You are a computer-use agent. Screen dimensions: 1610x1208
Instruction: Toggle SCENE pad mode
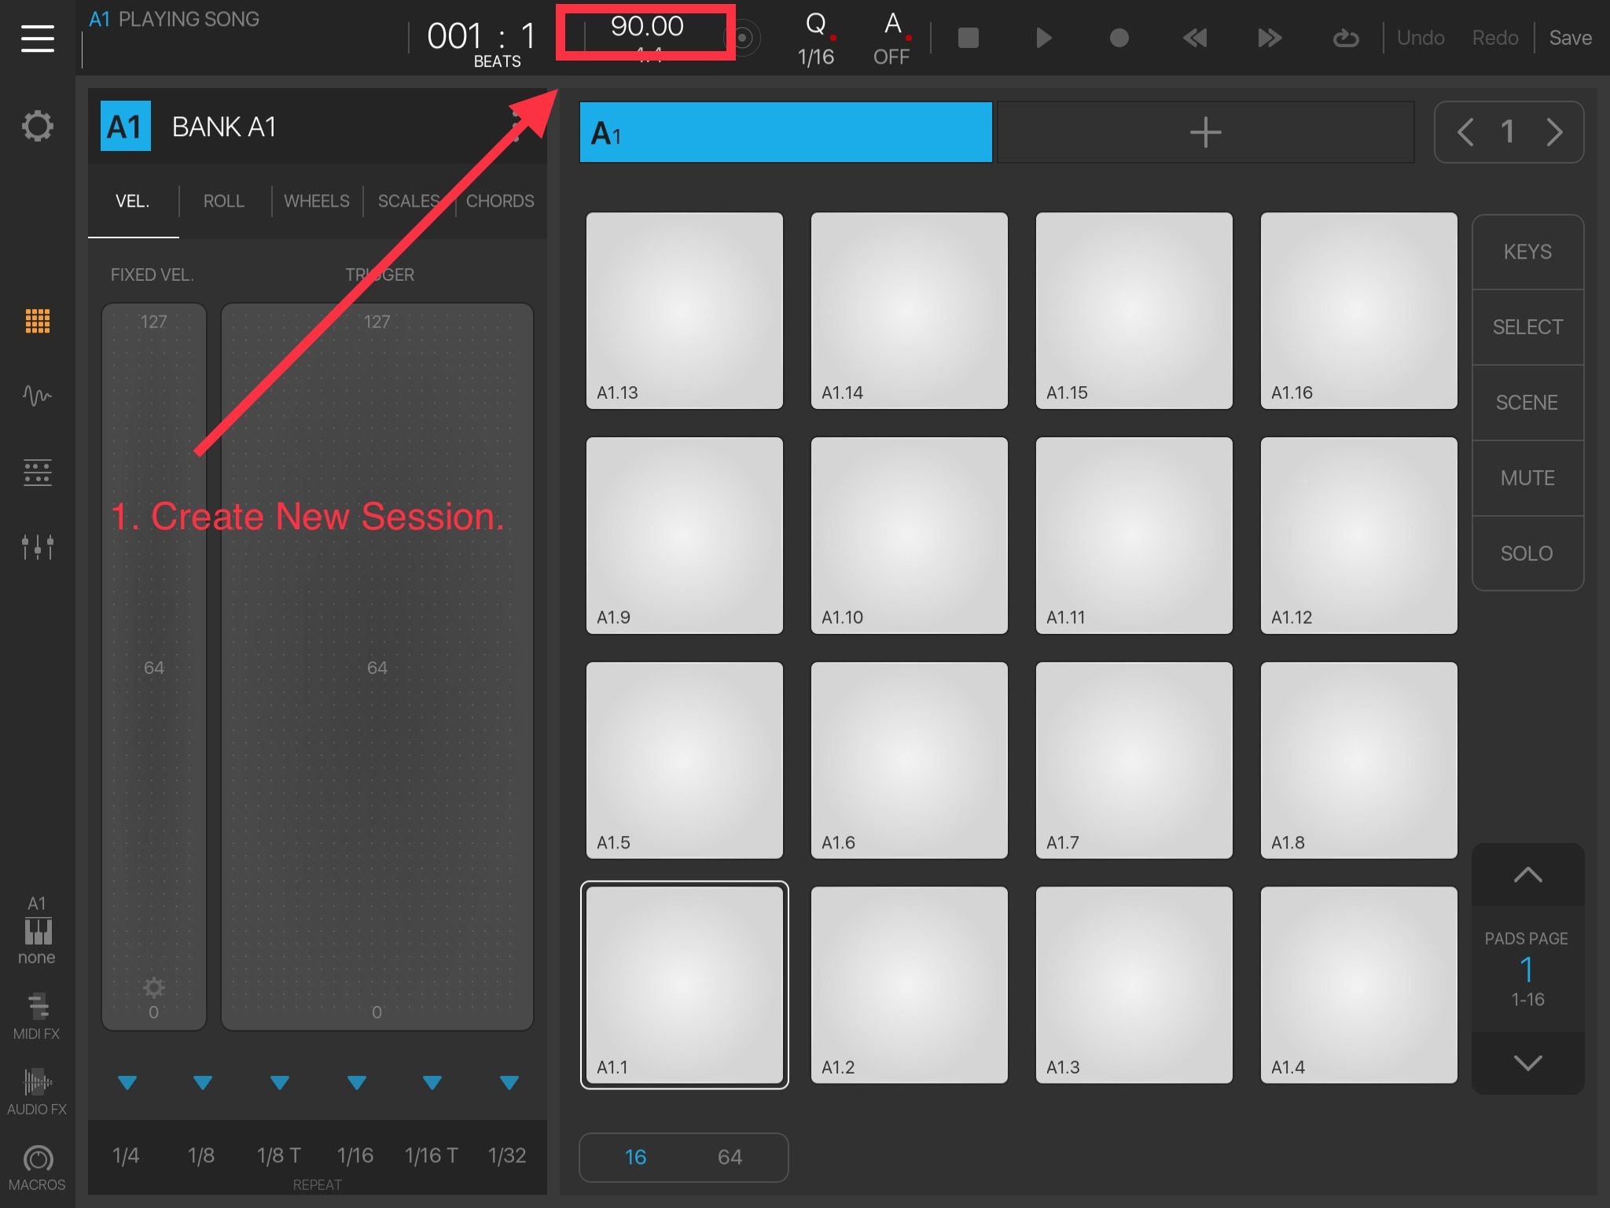click(x=1527, y=403)
